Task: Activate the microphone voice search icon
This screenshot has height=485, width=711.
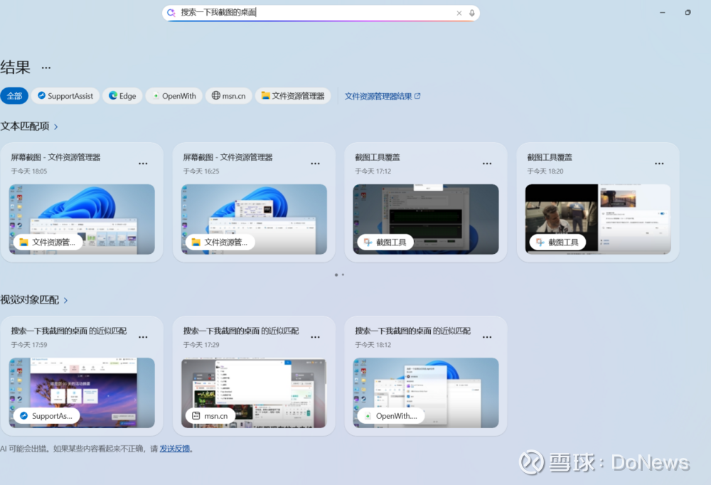Action: pos(472,14)
